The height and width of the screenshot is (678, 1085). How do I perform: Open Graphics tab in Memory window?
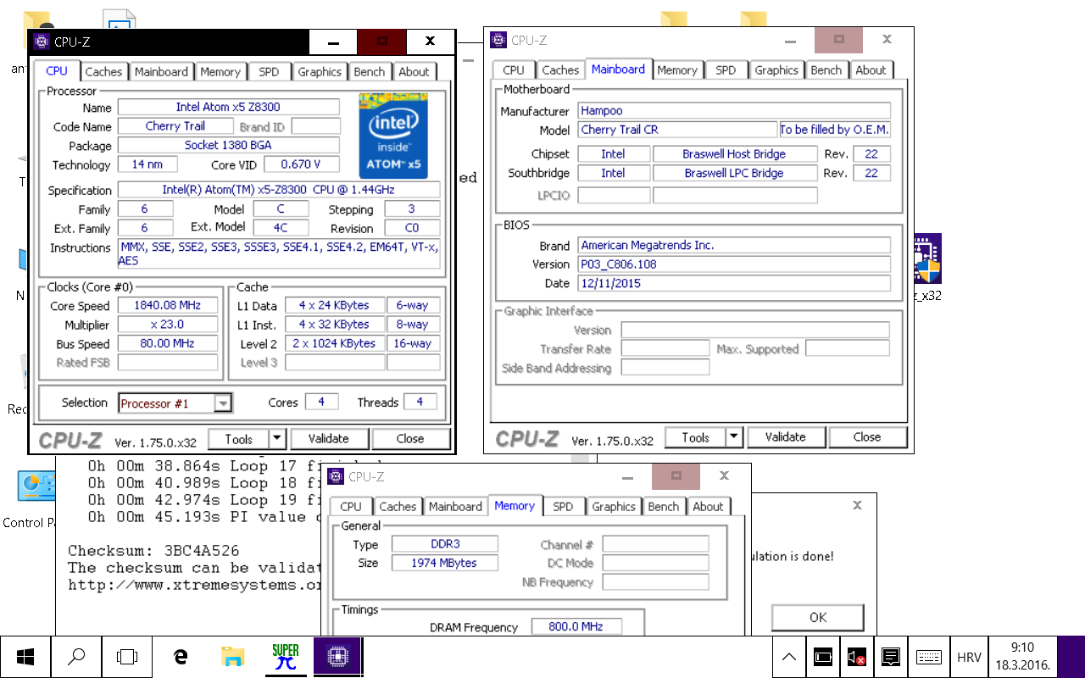614,507
